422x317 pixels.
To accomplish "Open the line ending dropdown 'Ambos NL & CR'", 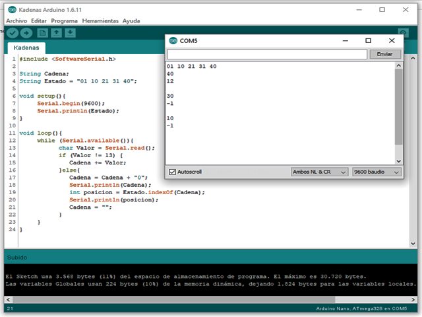I will point(319,172).
